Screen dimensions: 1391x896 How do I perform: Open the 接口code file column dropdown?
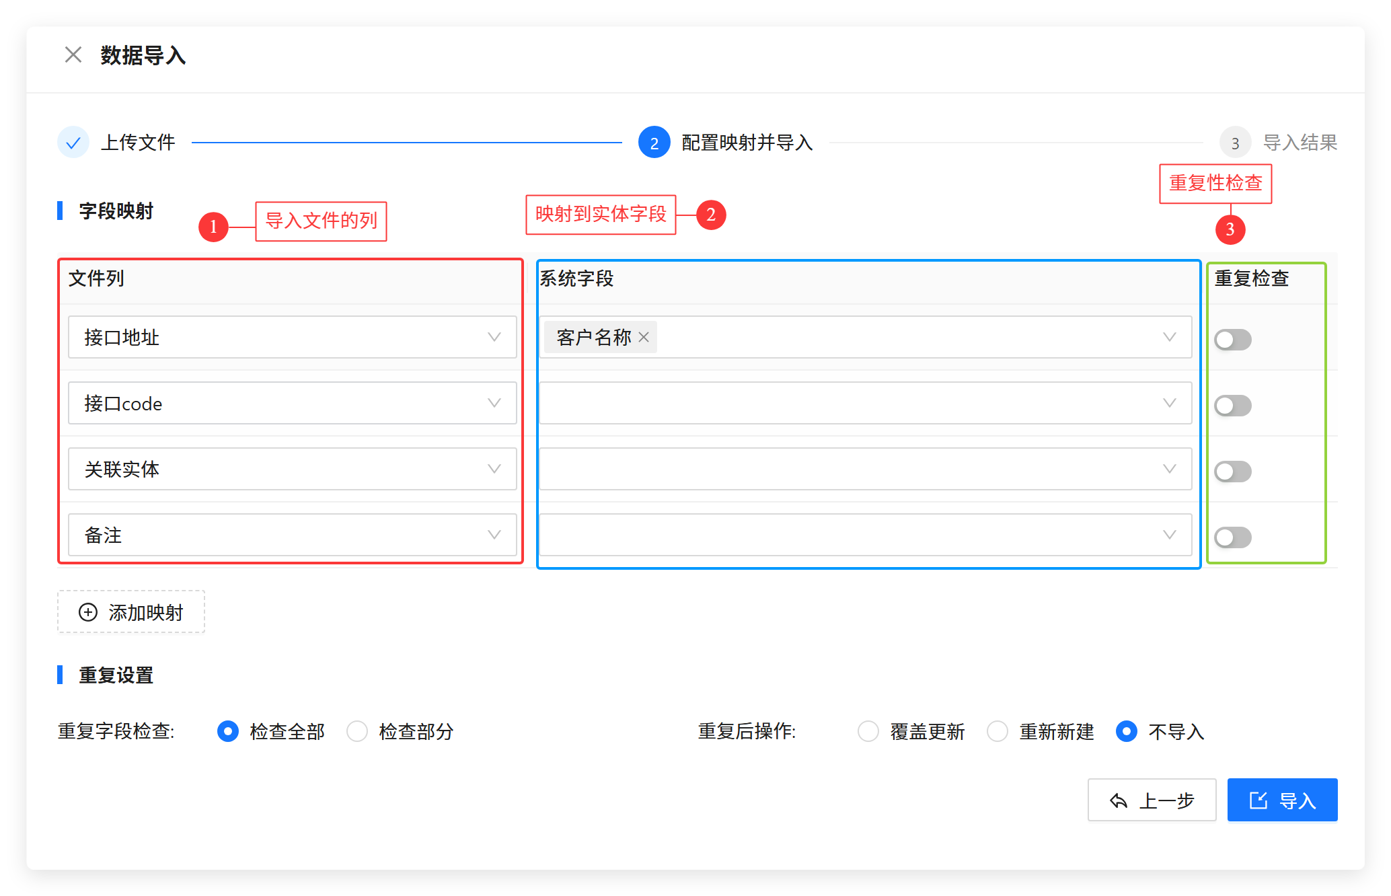[x=292, y=403]
